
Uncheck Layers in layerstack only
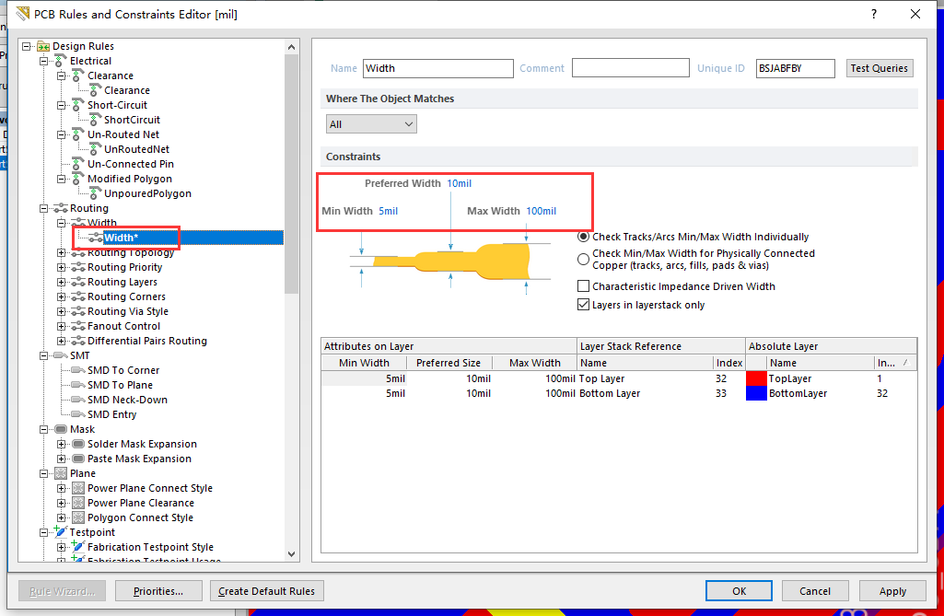pos(583,305)
